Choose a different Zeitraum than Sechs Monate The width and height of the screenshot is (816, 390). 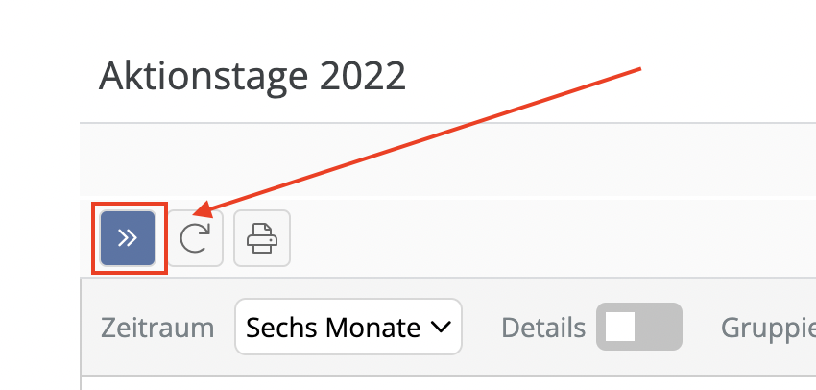tap(348, 327)
